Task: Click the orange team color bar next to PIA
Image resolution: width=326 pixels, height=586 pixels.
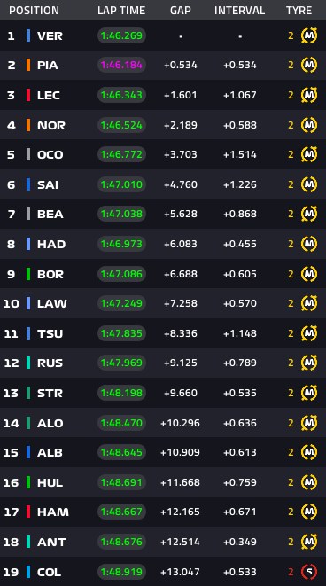Action: click(28, 65)
